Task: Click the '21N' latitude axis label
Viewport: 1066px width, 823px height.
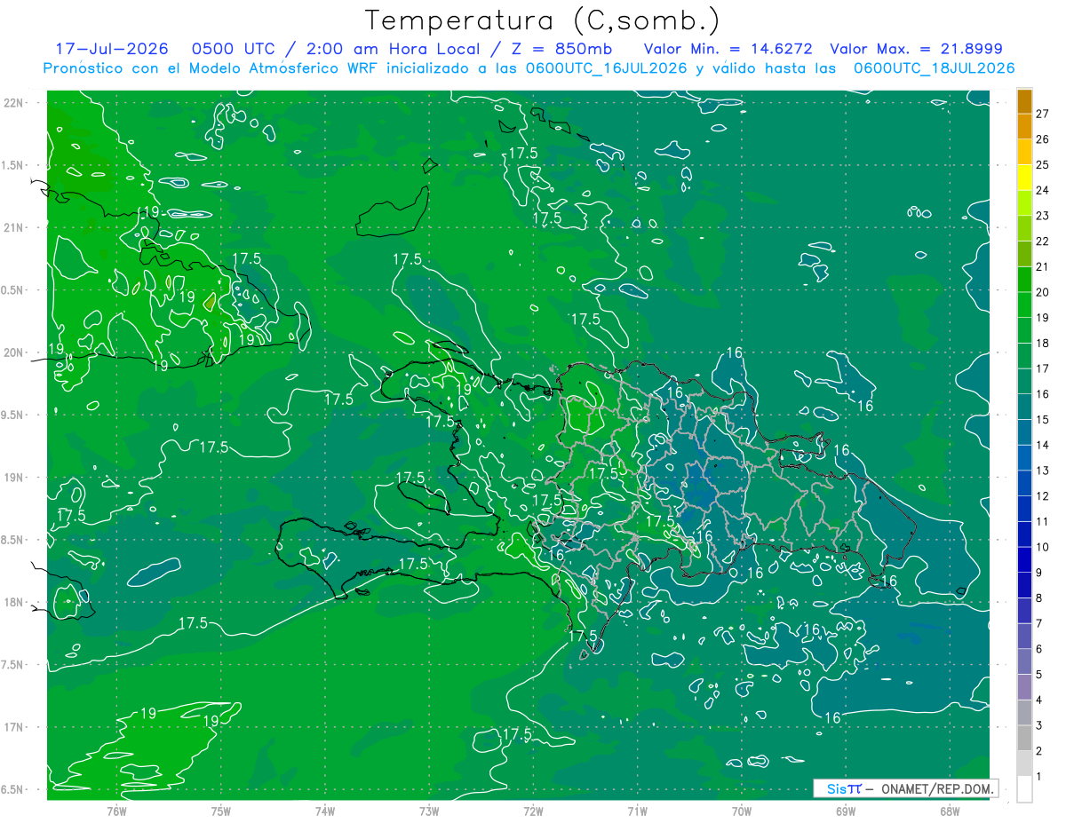Action: (x=13, y=227)
